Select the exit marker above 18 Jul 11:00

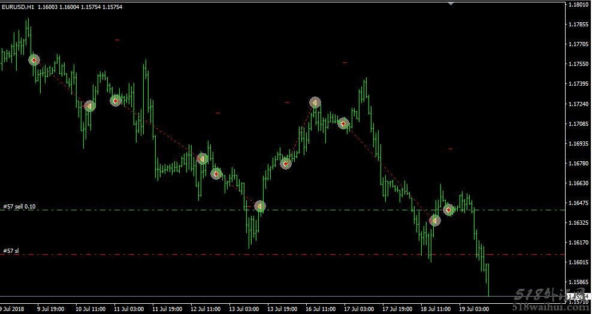(435, 221)
